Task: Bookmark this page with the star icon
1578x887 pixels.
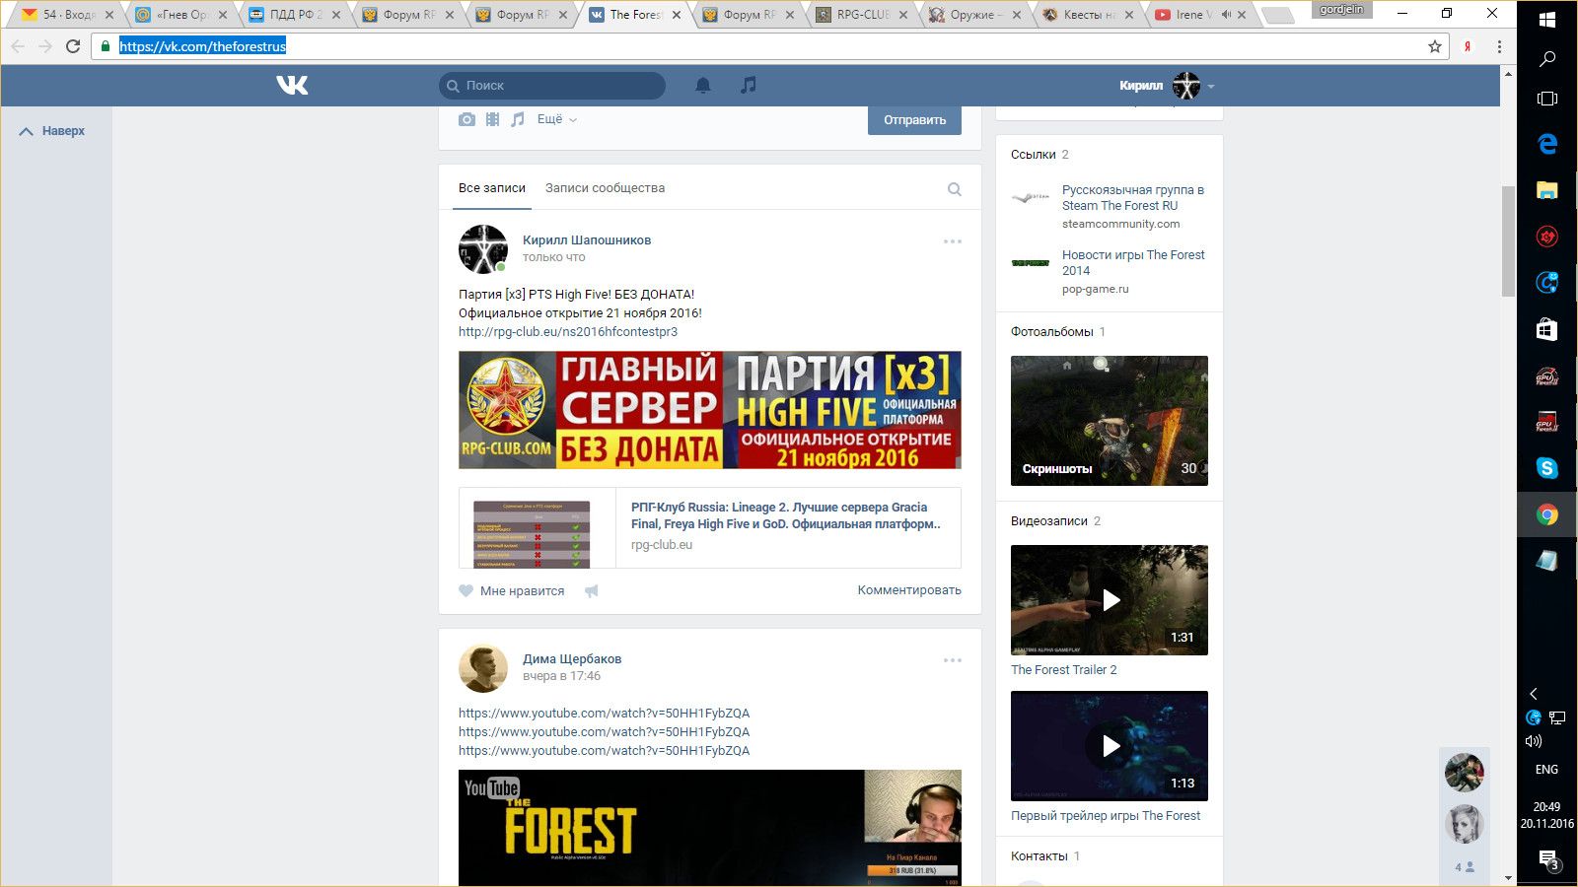Action: tap(1435, 46)
